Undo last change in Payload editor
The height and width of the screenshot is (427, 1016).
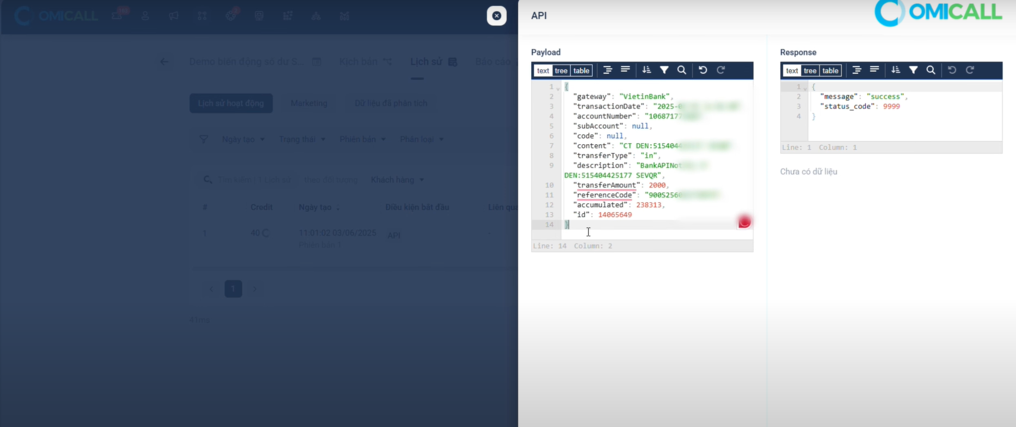703,70
